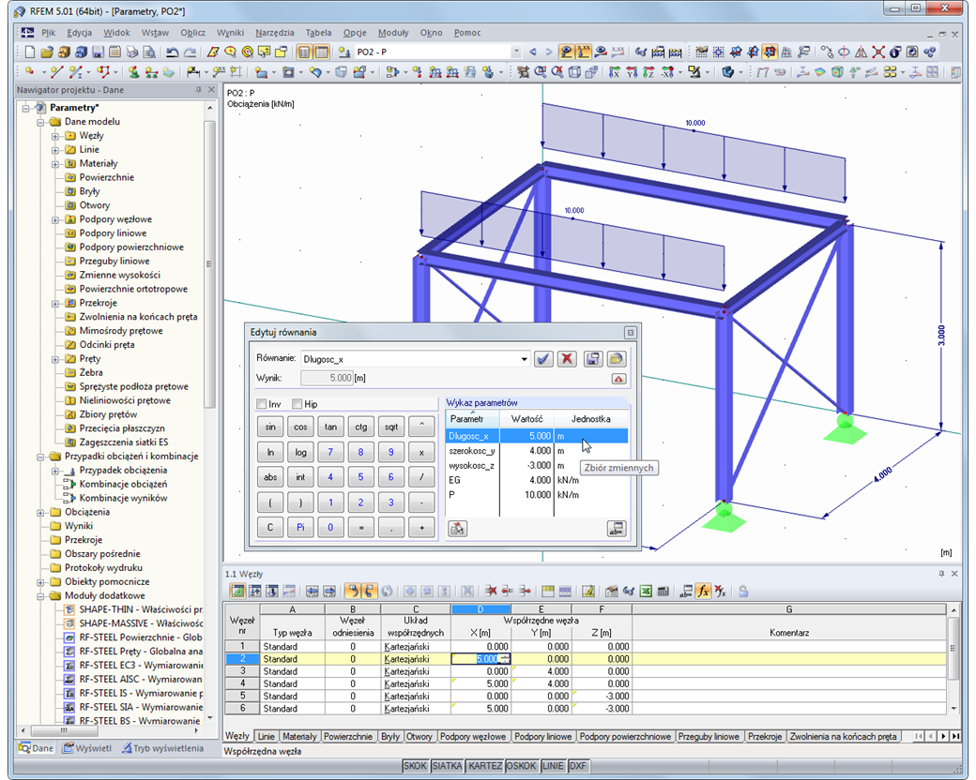This screenshot has width=976, height=780.
Task: Open the Tabela menu
Action: (318, 32)
